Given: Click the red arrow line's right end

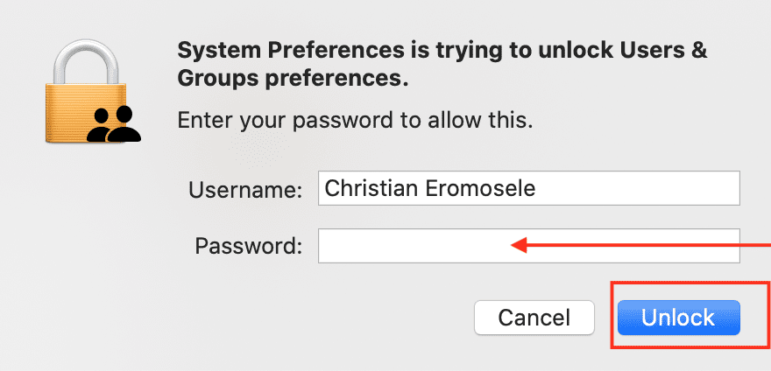Looking at the screenshot, I should tap(758, 247).
